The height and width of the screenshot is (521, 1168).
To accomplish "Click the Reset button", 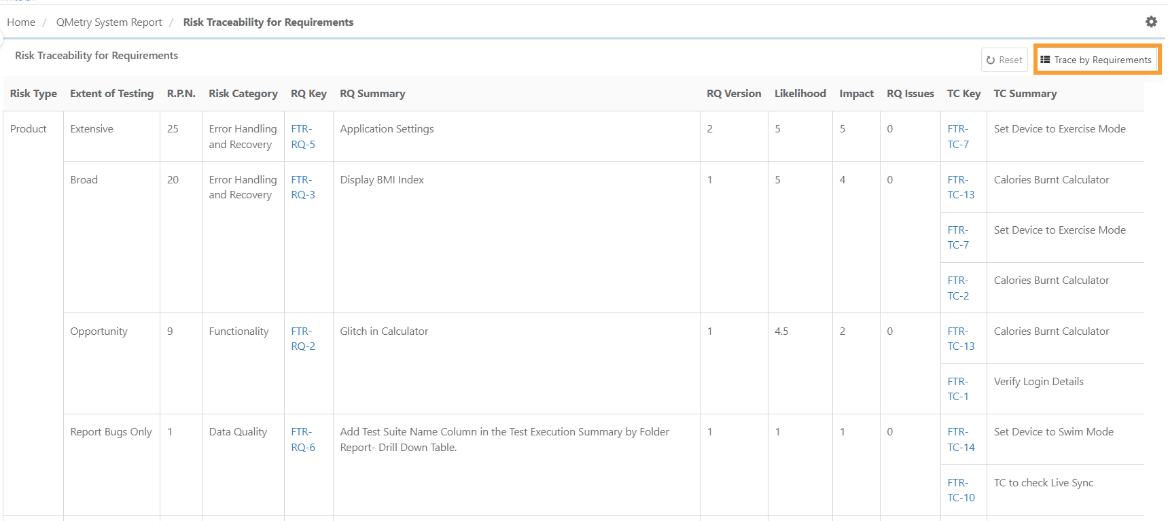I will [x=1004, y=60].
